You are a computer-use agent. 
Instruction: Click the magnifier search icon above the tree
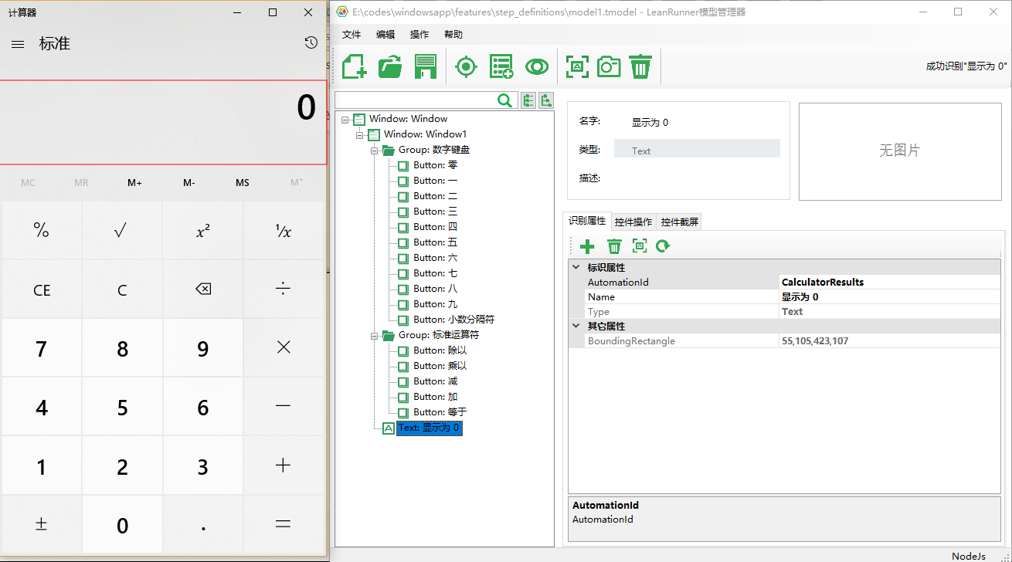[504, 100]
